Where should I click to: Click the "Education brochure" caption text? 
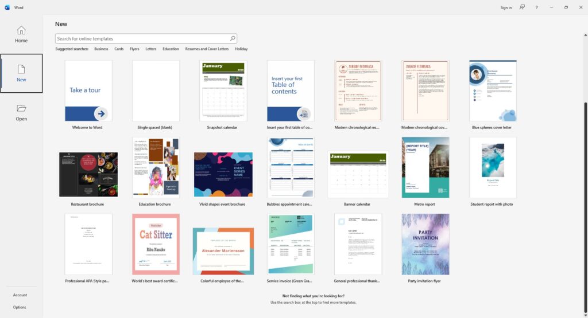tap(154, 205)
